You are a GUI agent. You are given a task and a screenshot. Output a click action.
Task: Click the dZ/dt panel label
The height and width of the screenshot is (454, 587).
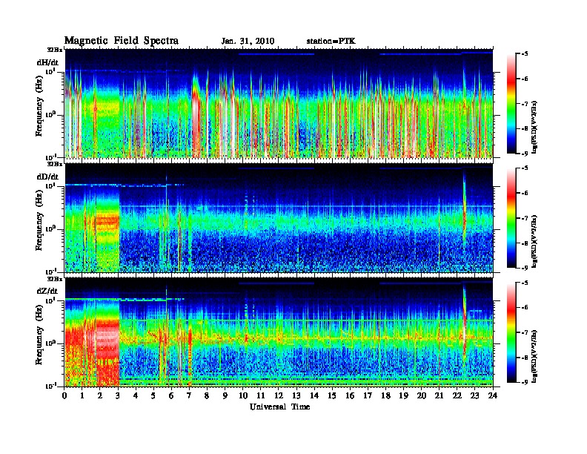click(47, 291)
